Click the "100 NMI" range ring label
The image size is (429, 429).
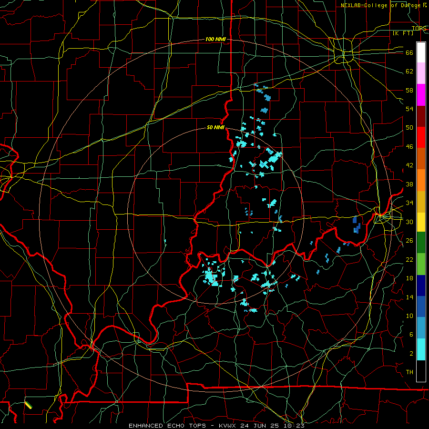(x=215, y=40)
